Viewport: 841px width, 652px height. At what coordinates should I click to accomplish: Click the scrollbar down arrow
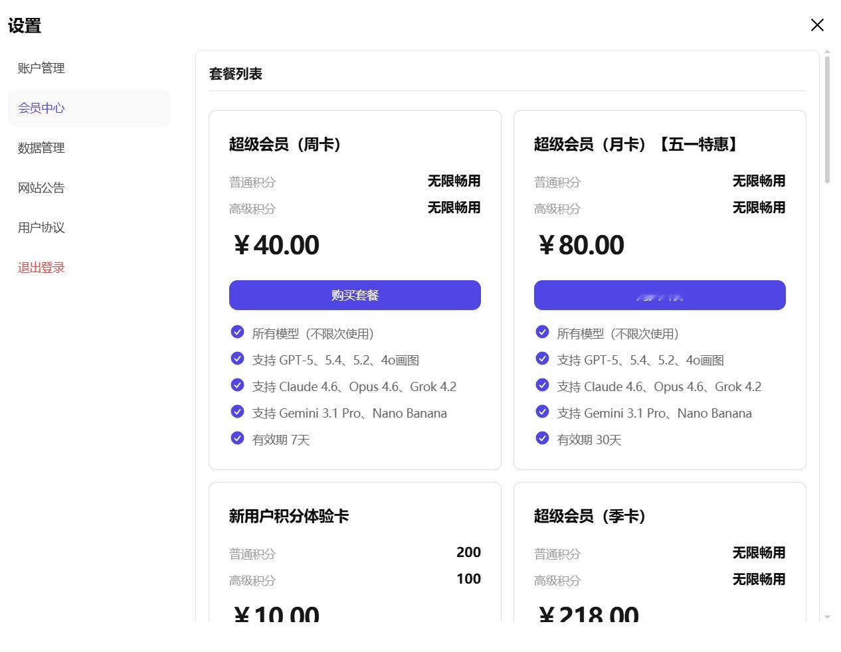(827, 617)
